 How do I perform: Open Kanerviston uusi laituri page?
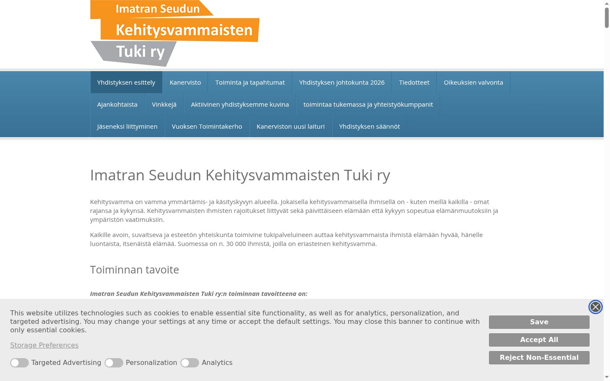click(291, 126)
